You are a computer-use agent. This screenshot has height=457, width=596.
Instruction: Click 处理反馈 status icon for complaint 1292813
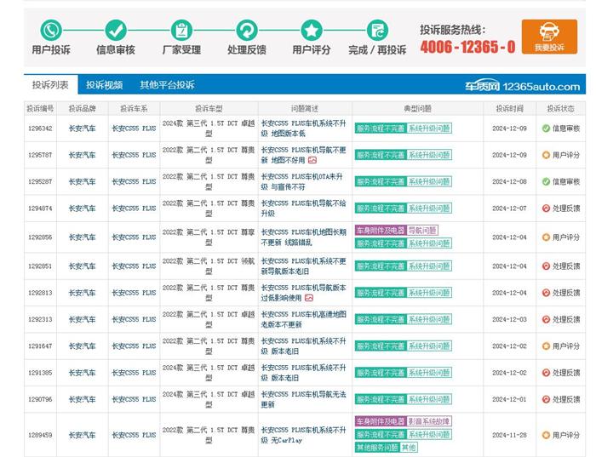pos(546,293)
